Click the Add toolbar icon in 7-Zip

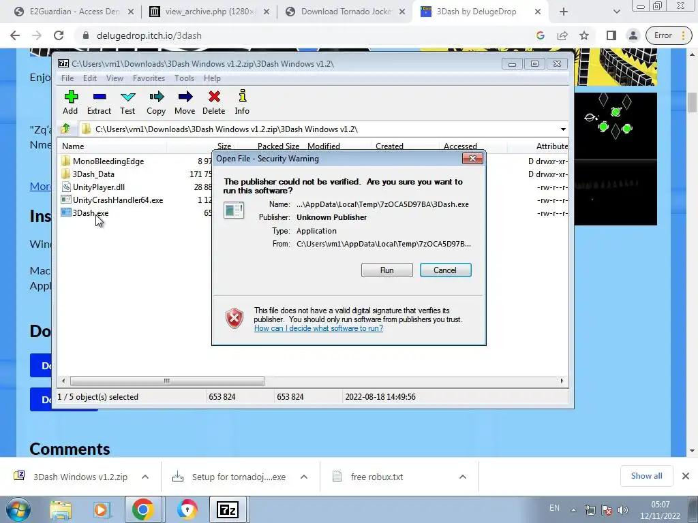70,102
